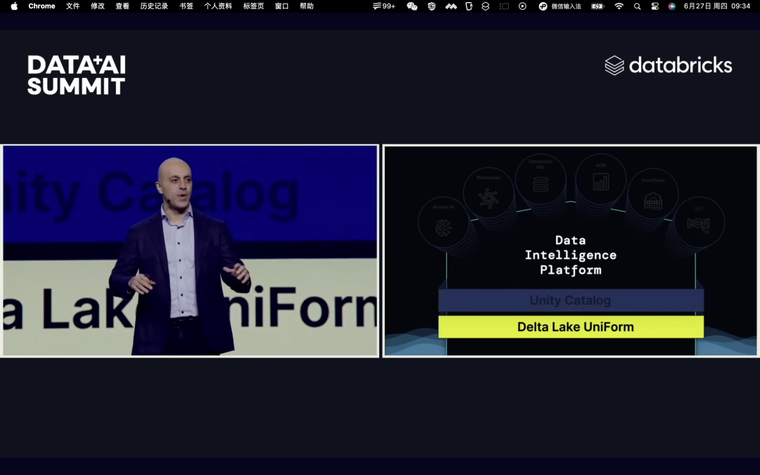This screenshot has height=475, width=760.
Task: Launch Siri from menu bar
Action: tap(672, 6)
